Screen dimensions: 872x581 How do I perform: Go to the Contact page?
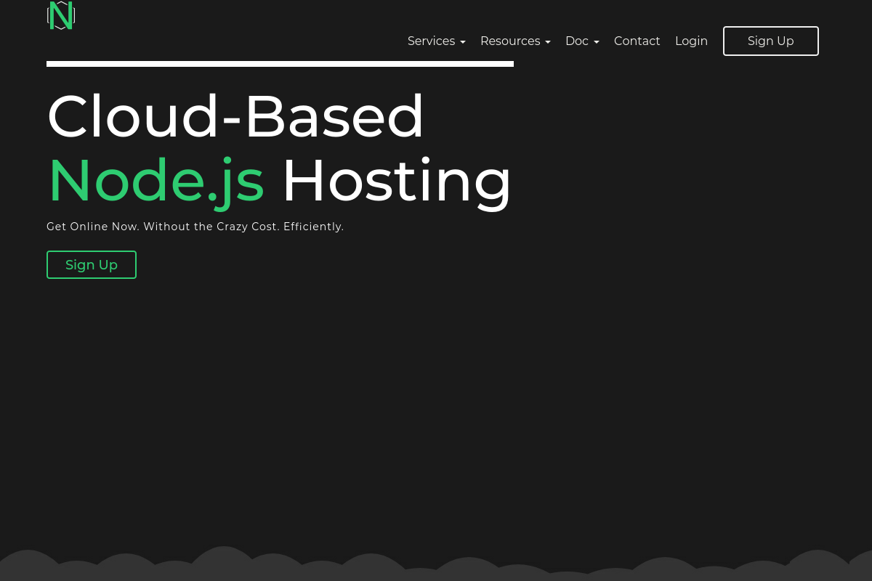(637, 41)
